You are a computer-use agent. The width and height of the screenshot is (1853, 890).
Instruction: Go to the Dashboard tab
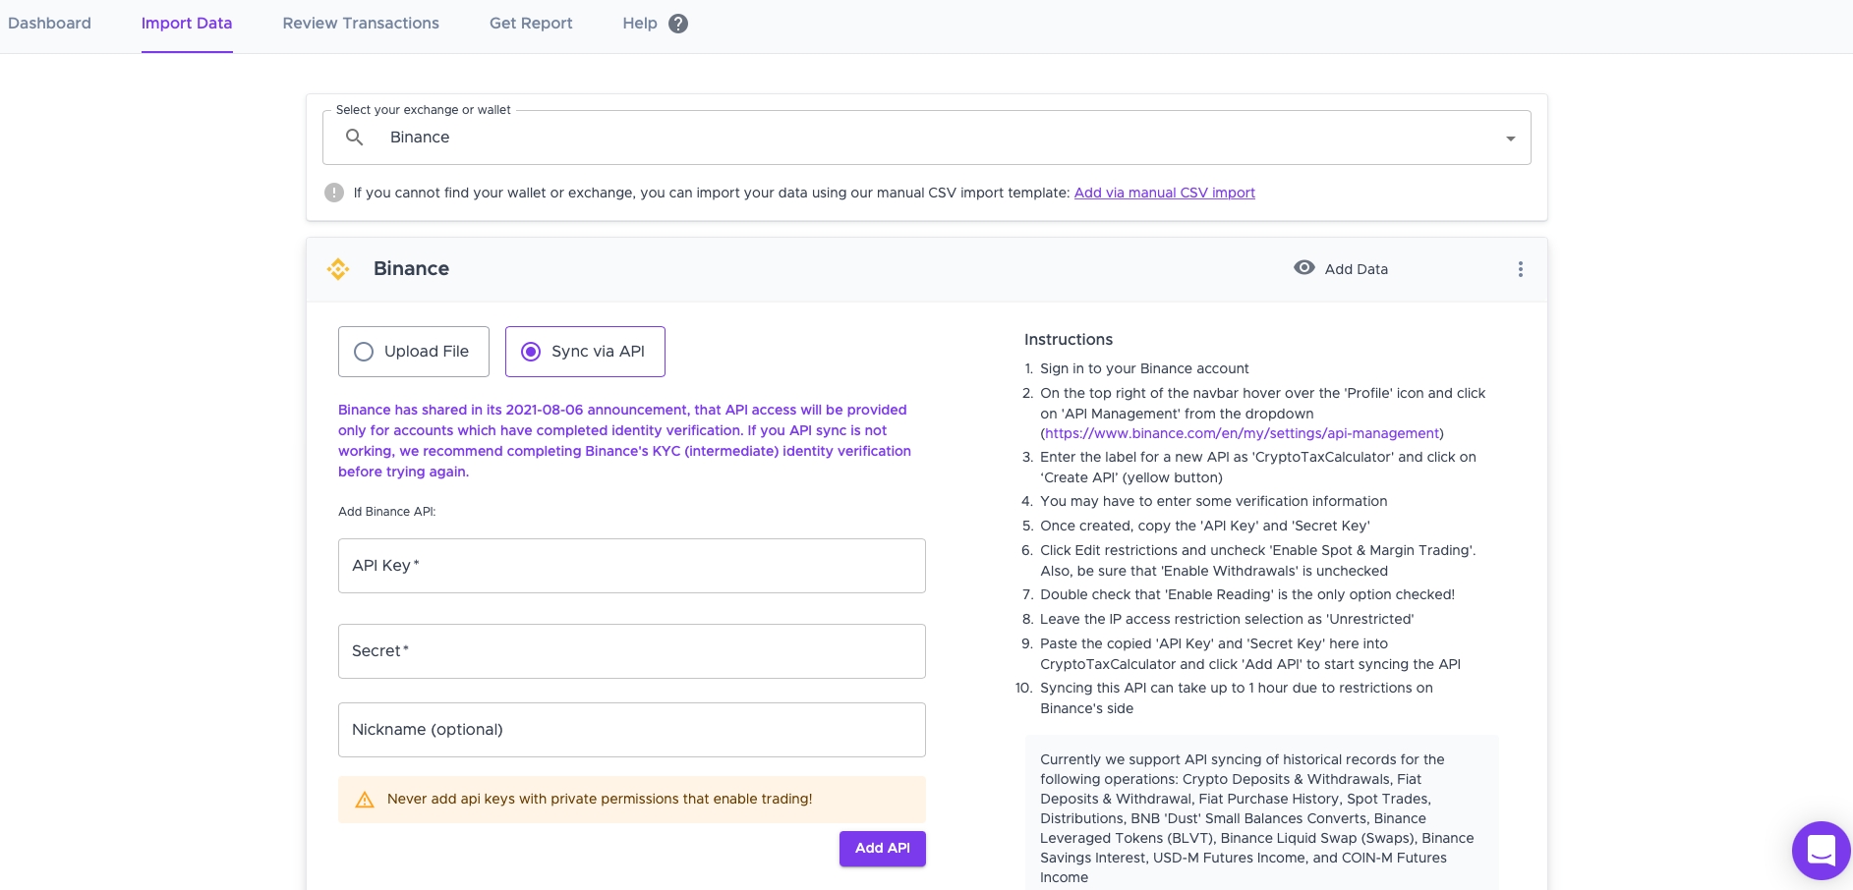tap(49, 24)
